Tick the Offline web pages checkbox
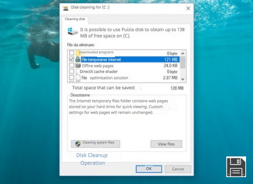 click(x=71, y=65)
